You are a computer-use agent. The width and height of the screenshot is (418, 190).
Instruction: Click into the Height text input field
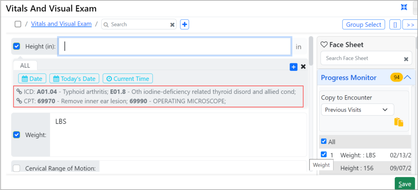[x=175, y=46]
